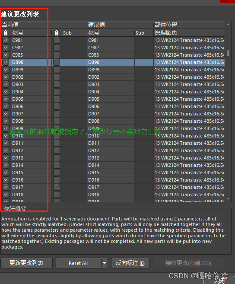Click suggested designator C983
Screen dimensions: 235x284
click(x=93, y=55)
